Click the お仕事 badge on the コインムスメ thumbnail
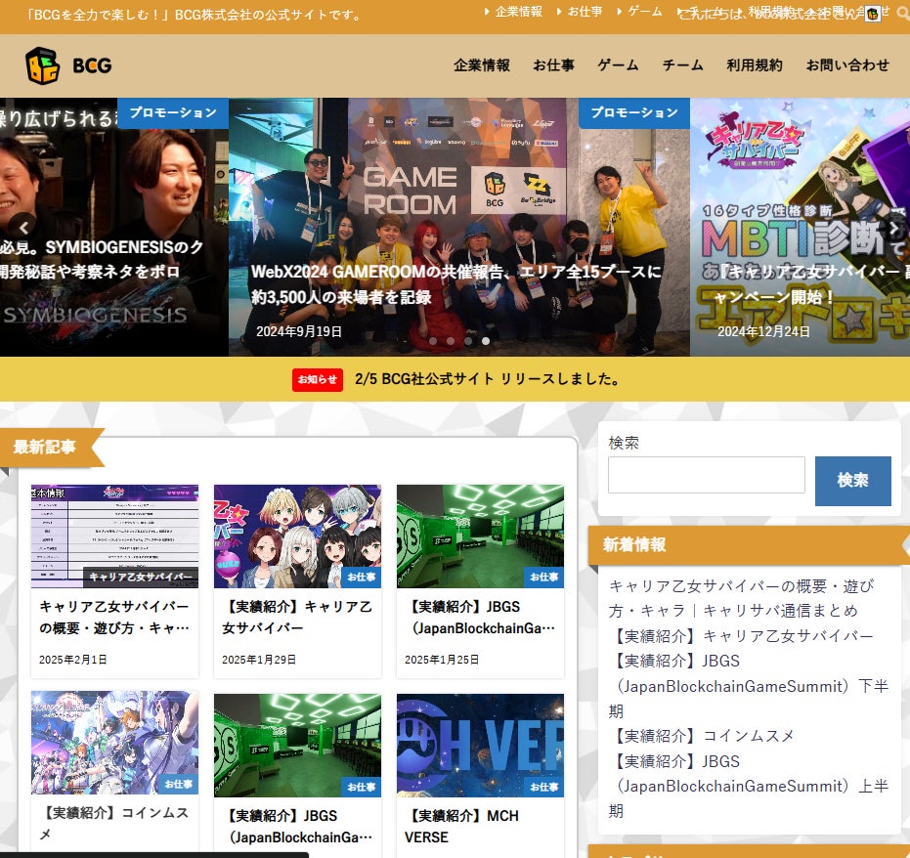Screen dimensions: 910x858 (178, 784)
